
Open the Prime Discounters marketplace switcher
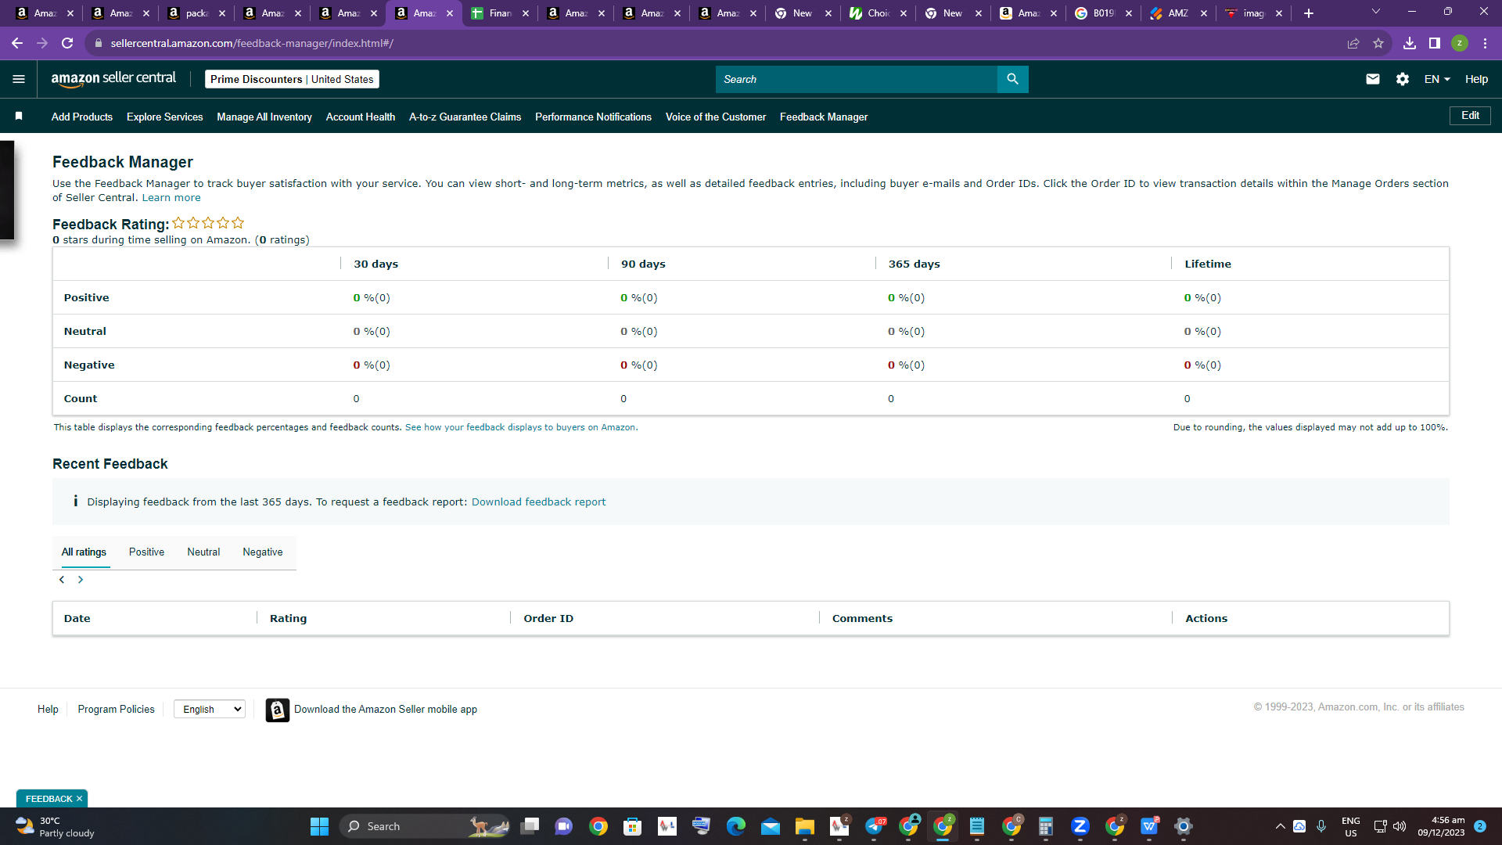pyautogui.click(x=292, y=79)
